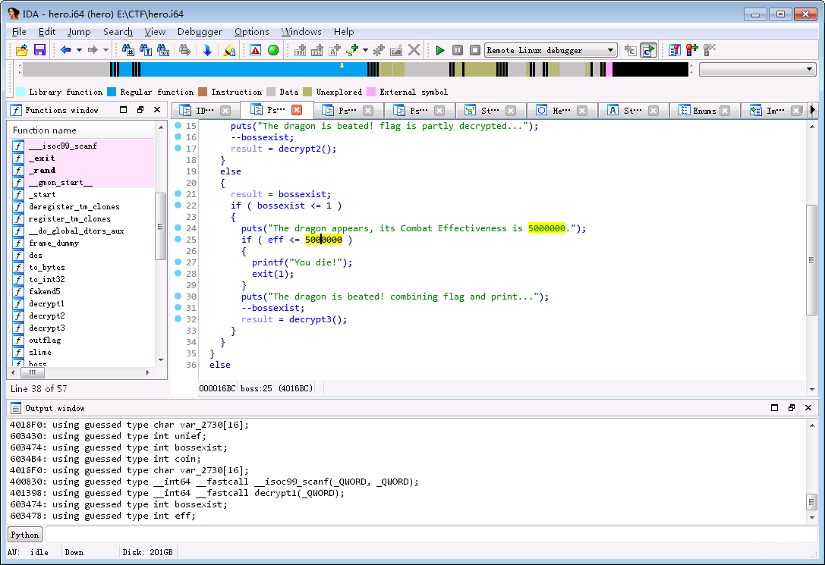Click add breakpoint red-light plus icon
The height and width of the screenshot is (565, 825).
click(x=692, y=50)
